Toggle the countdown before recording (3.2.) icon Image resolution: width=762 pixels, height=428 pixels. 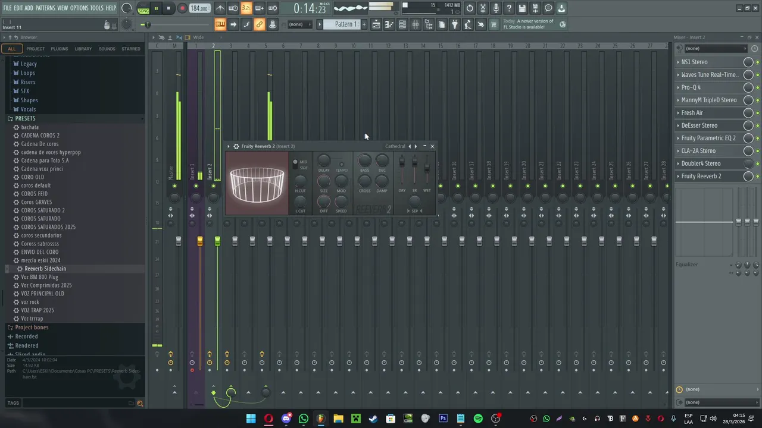click(x=246, y=8)
